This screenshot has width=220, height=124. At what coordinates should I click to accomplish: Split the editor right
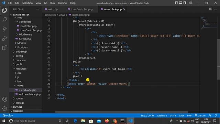click(x=211, y=9)
